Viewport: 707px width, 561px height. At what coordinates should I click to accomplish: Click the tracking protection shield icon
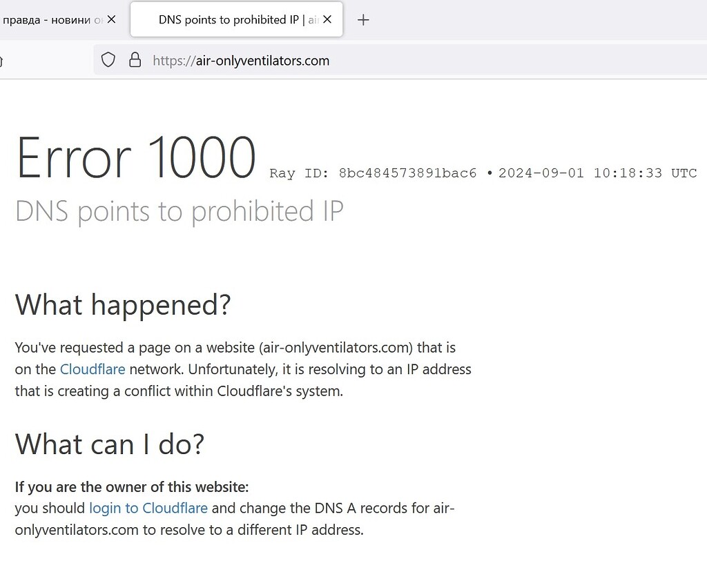pyautogui.click(x=108, y=60)
